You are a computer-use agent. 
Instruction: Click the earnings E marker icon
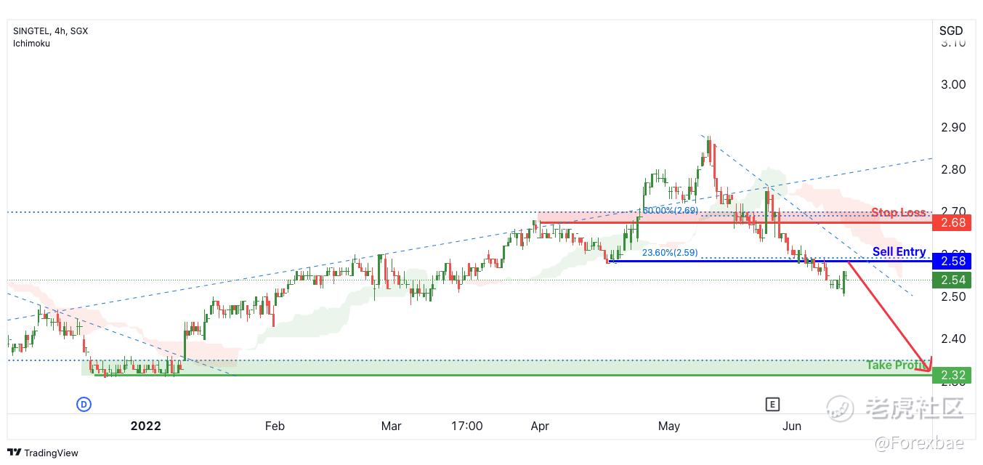772,404
